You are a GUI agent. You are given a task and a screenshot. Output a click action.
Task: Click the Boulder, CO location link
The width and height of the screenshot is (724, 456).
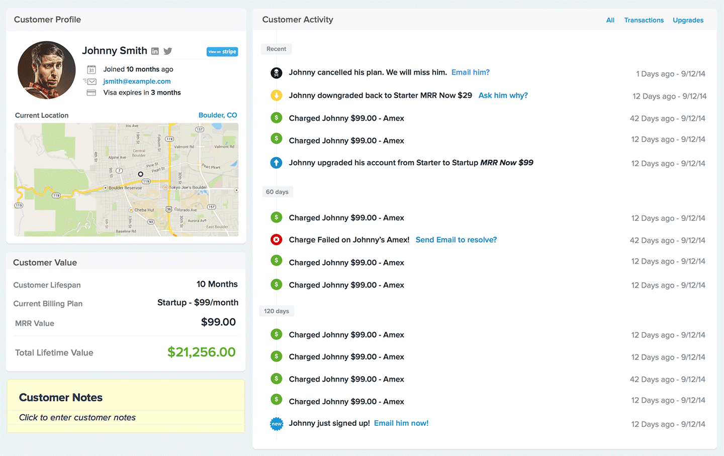coord(218,115)
